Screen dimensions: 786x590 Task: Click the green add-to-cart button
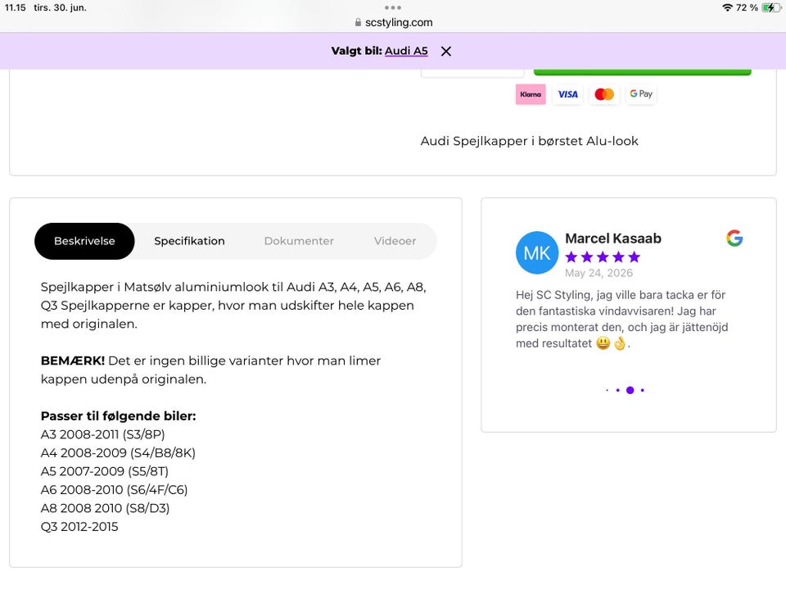click(x=642, y=72)
